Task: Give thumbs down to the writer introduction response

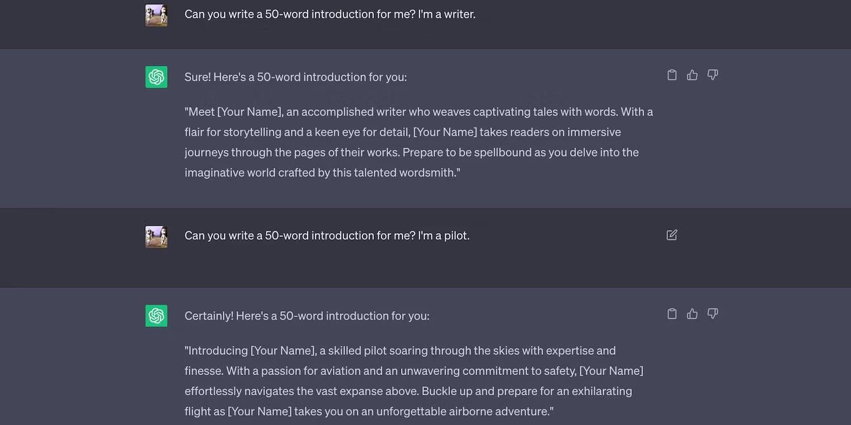Action: [713, 75]
